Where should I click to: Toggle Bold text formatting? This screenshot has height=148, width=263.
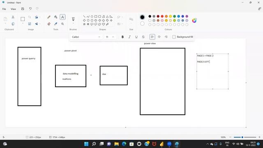click(x=122, y=37)
